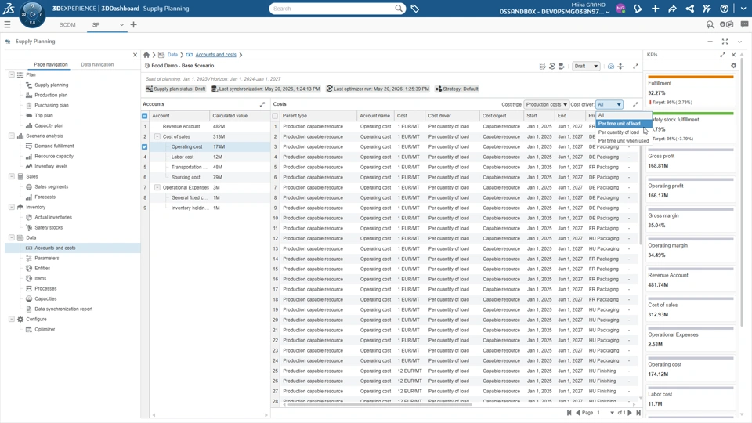
Task: Open Optimizer under Configure
Action: [45, 330]
